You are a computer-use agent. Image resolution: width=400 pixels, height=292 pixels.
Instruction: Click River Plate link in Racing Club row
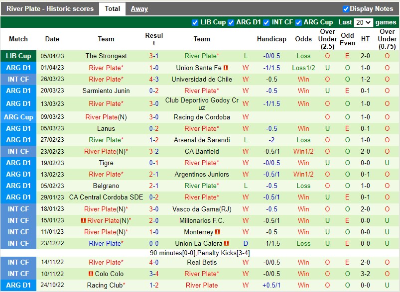(202, 285)
